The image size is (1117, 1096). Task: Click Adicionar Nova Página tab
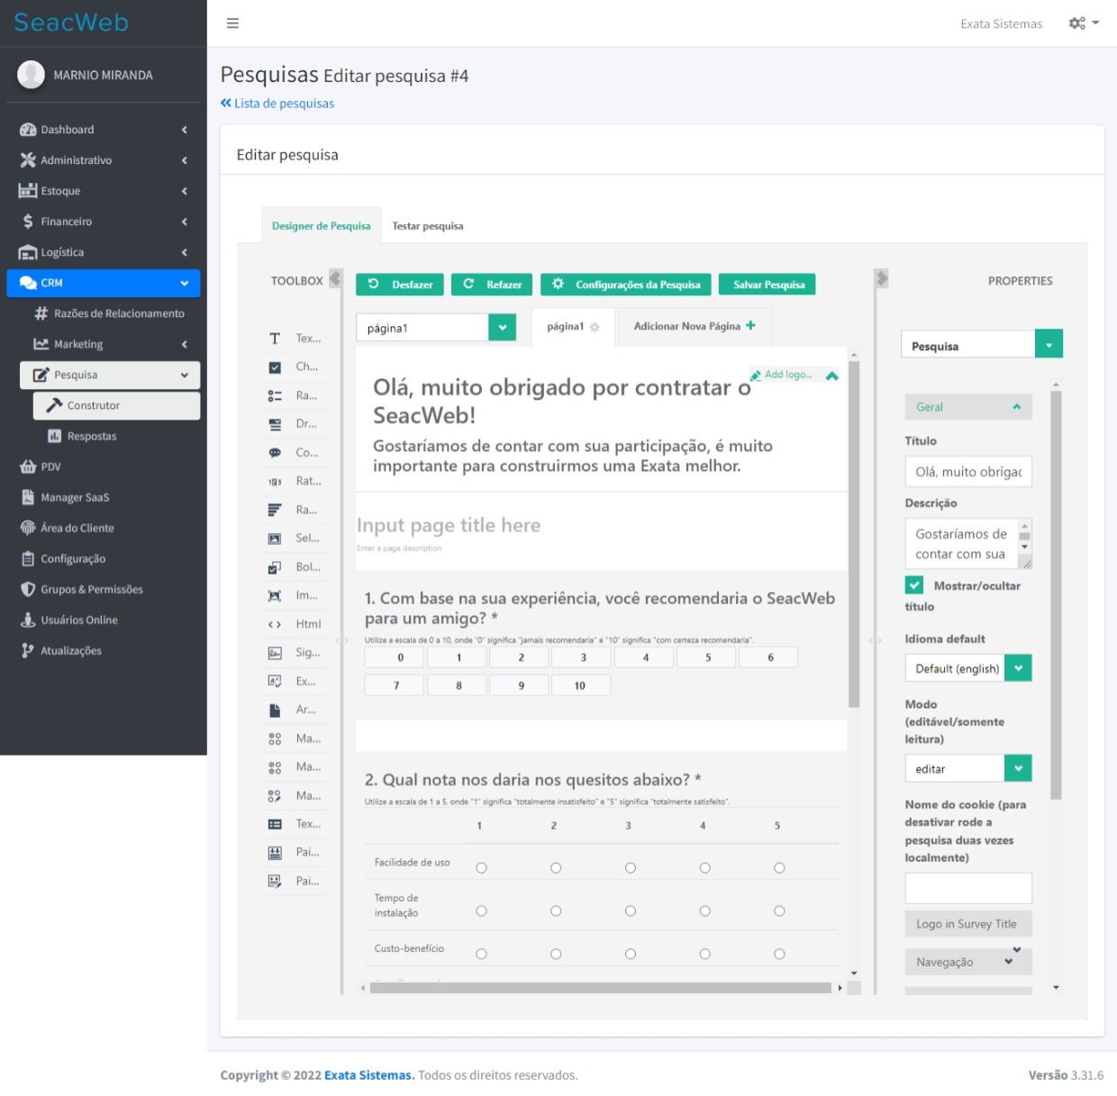(x=695, y=326)
